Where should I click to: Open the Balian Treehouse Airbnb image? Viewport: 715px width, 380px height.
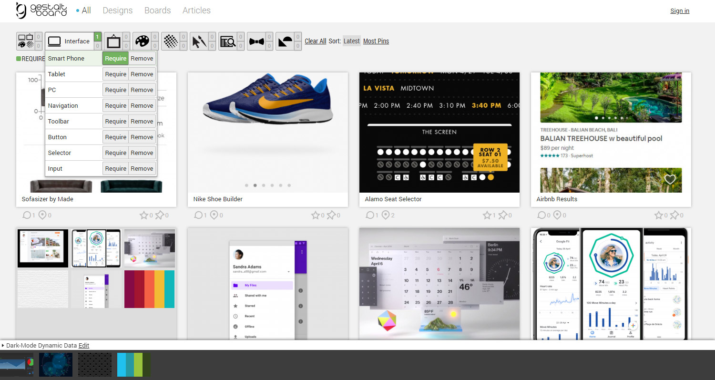(x=611, y=133)
